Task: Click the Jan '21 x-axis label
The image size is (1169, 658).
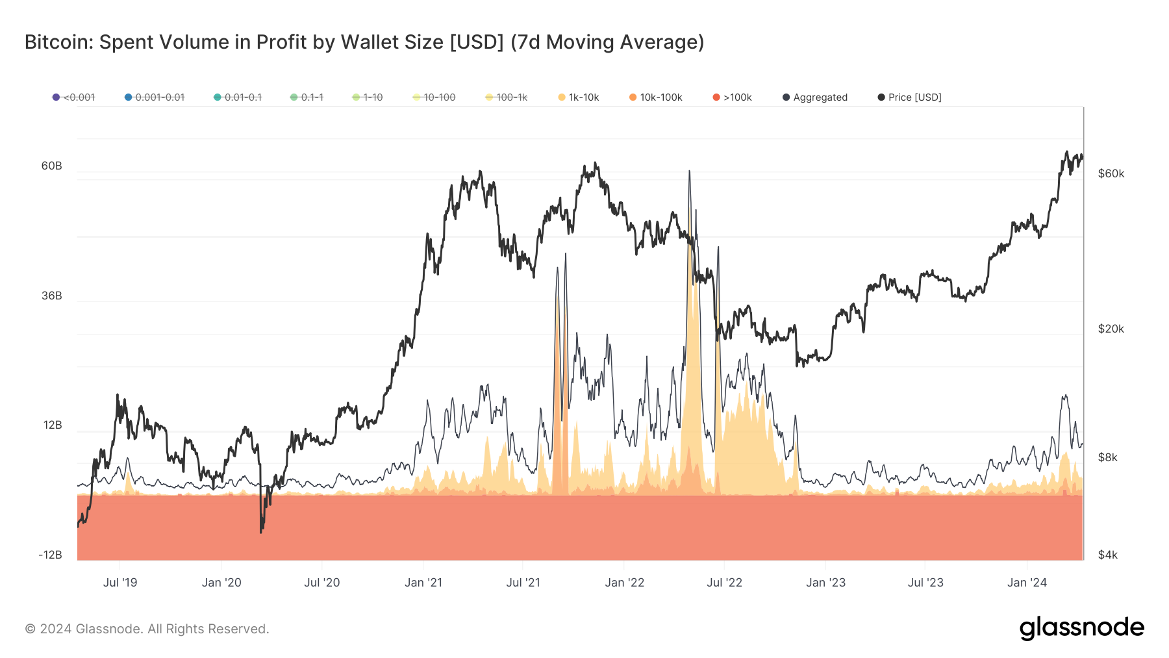Action: pos(423,583)
